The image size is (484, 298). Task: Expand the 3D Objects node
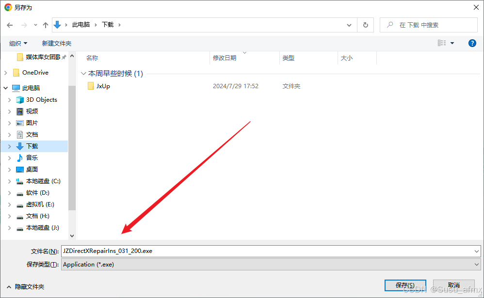[10, 100]
